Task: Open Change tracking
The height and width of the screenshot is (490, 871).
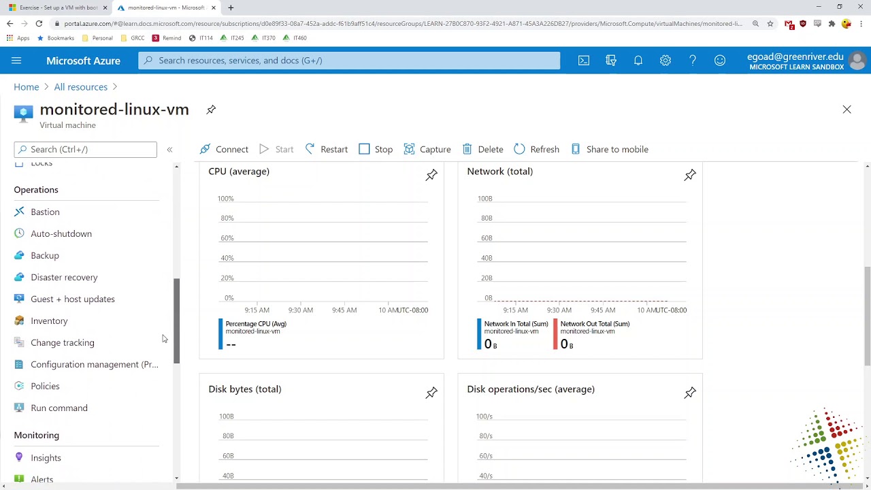Action: 63,342
